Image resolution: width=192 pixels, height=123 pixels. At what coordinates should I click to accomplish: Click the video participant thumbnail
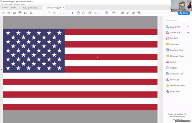click(x=181, y=6)
